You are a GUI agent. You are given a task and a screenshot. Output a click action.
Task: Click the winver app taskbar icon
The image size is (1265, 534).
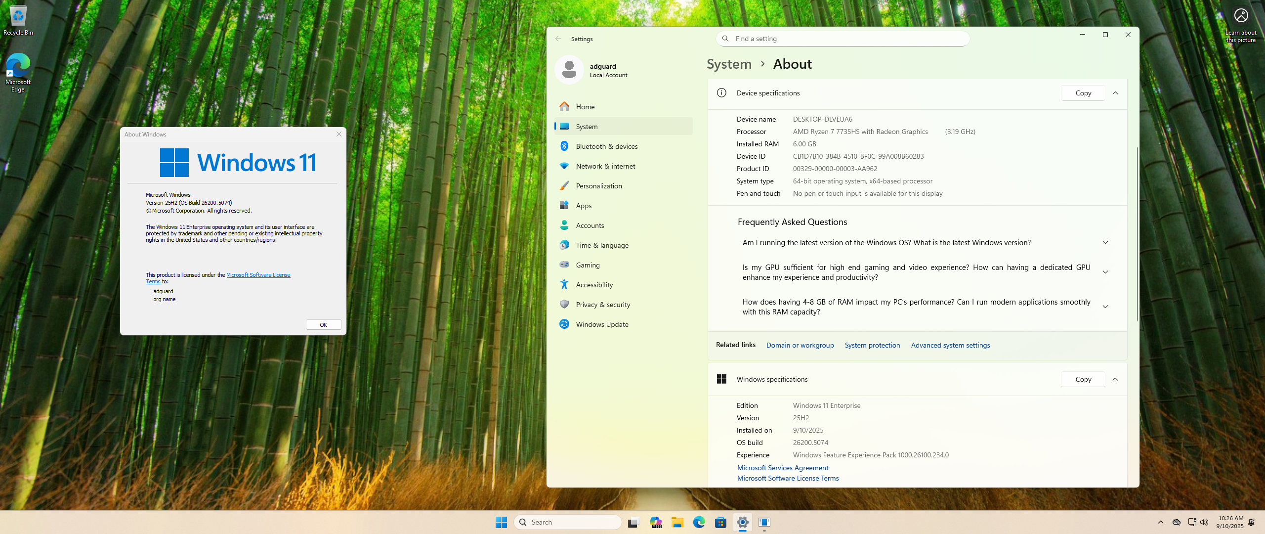764,522
